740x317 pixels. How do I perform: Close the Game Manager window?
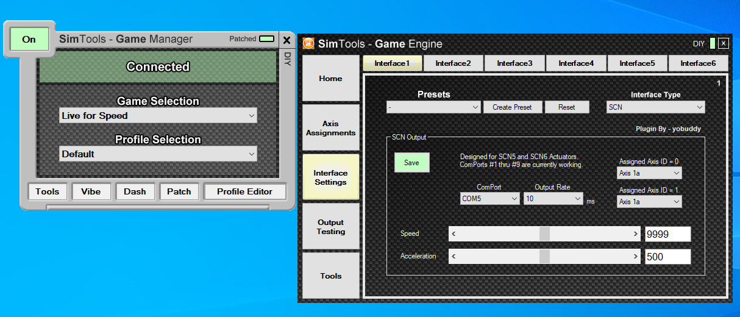[x=286, y=40]
